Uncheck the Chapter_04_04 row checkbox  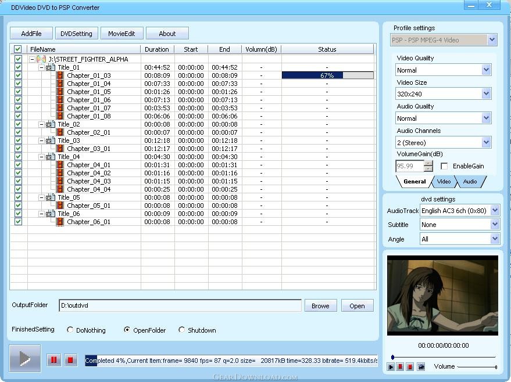tap(18, 189)
